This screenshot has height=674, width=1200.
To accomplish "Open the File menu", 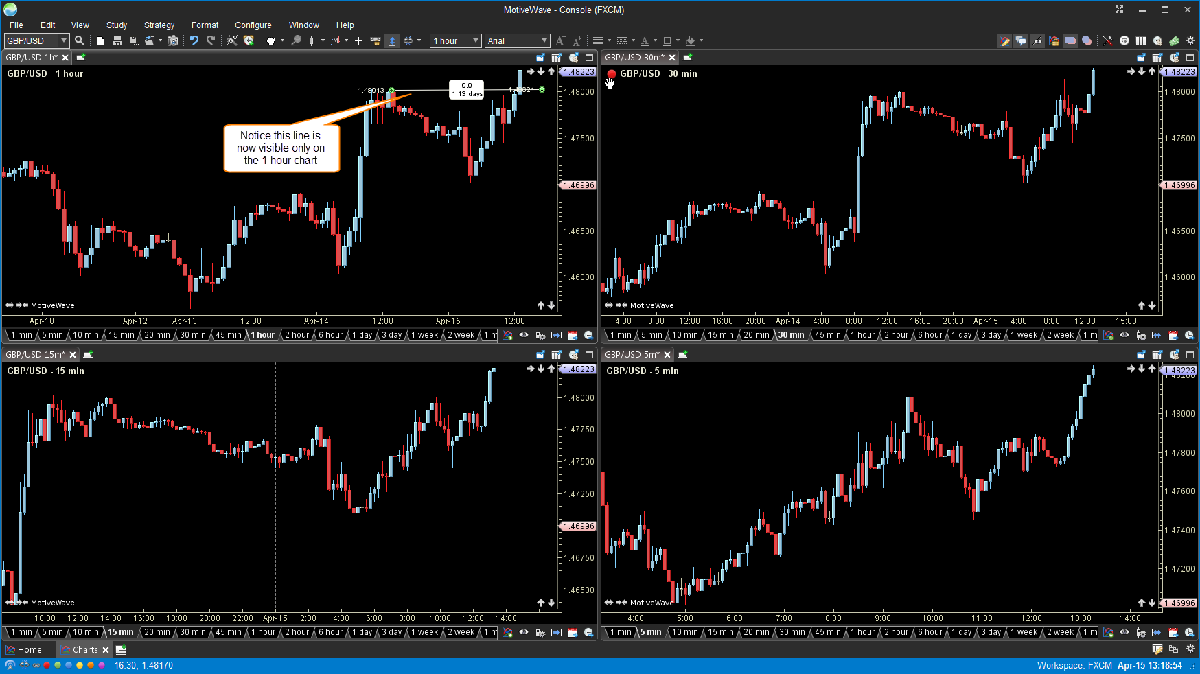I will (16, 25).
